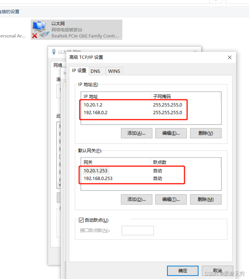This screenshot has width=249, height=279.
Task: Select gateway 192.168.0.253 entry
Action: (x=98, y=178)
